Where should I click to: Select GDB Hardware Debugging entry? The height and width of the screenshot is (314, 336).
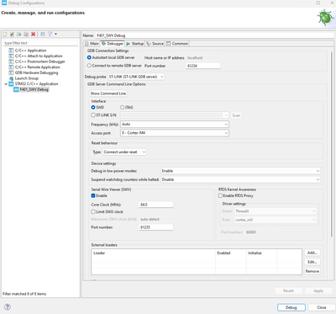36,72
